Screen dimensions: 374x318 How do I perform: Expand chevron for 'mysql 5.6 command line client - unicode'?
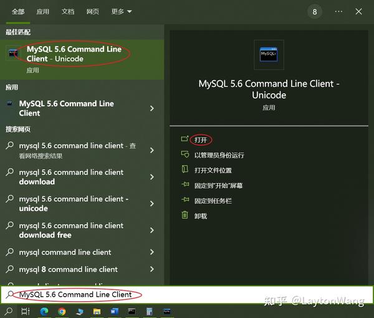[x=151, y=203]
